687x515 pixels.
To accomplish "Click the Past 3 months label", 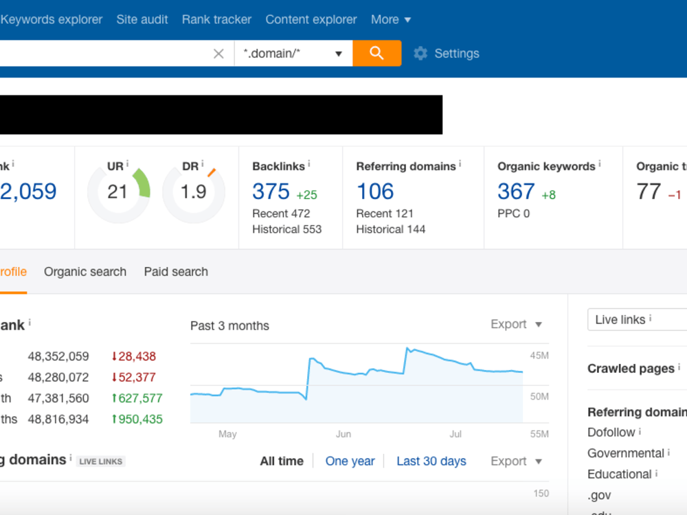I will [x=229, y=325].
